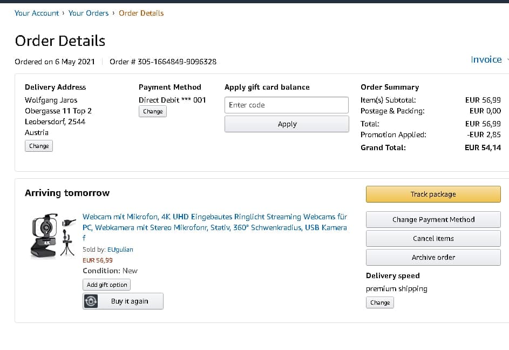
Task: Click the Buy it again cart icon
Action: 92,301
